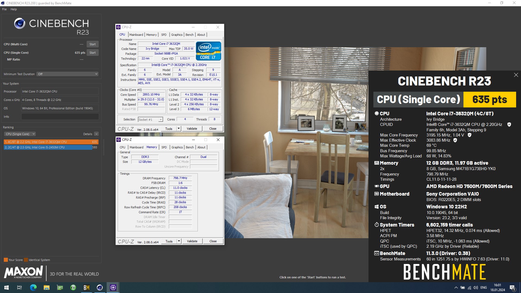521x293 pixels.
Task: Click the Info input field
Action: [x=60, y=117]
